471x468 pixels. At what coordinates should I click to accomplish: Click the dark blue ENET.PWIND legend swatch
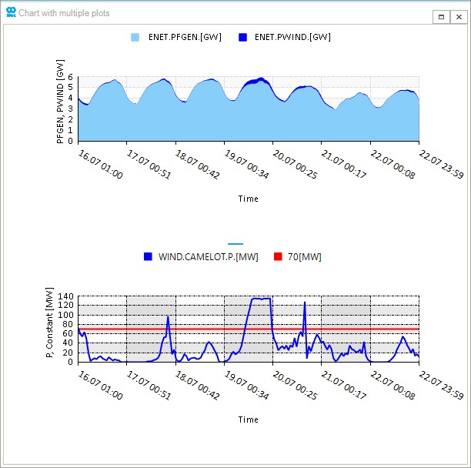click(x=242, y=37)
